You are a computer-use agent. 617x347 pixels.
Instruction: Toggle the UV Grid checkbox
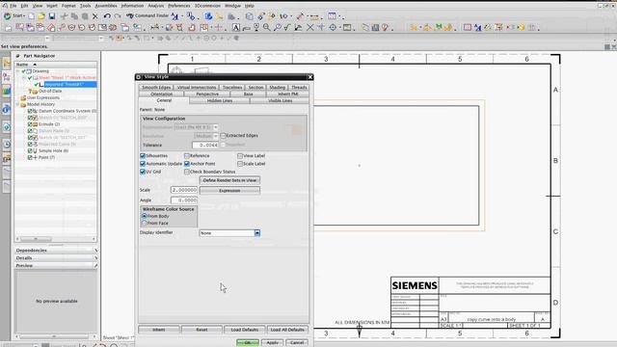(x=143, y=172)
